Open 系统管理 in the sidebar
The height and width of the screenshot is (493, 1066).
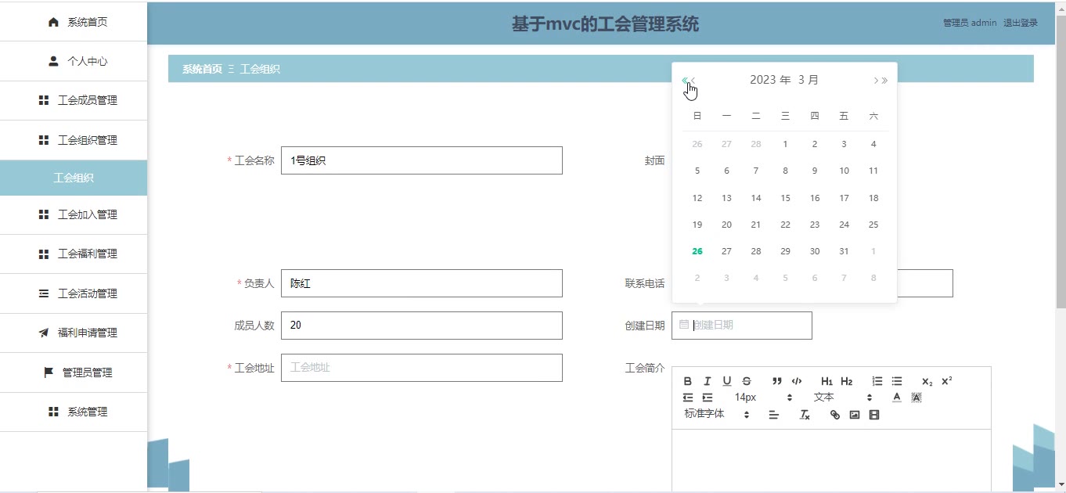tap(74, 412)
